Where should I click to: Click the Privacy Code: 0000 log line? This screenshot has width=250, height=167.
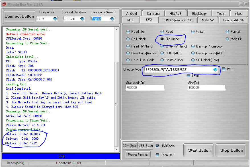(22, 139)
